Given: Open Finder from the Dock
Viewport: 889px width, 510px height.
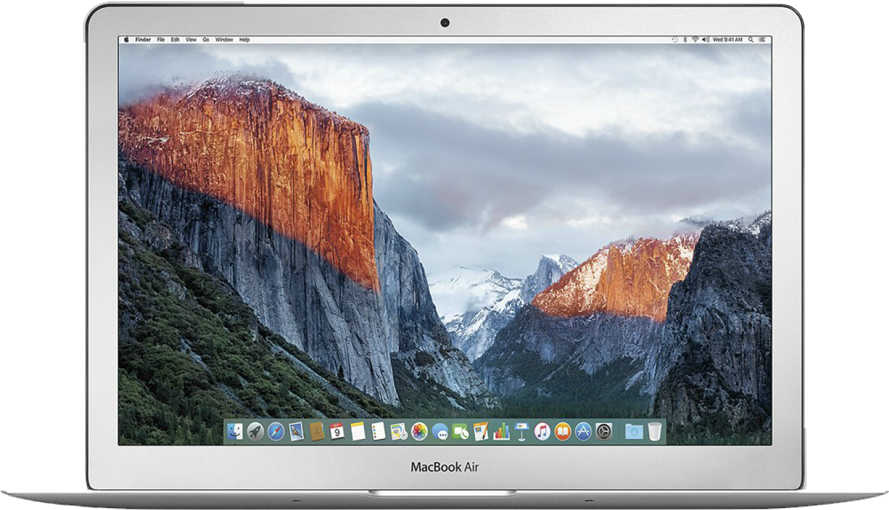Looking at the screenshot, I should 235,432.
